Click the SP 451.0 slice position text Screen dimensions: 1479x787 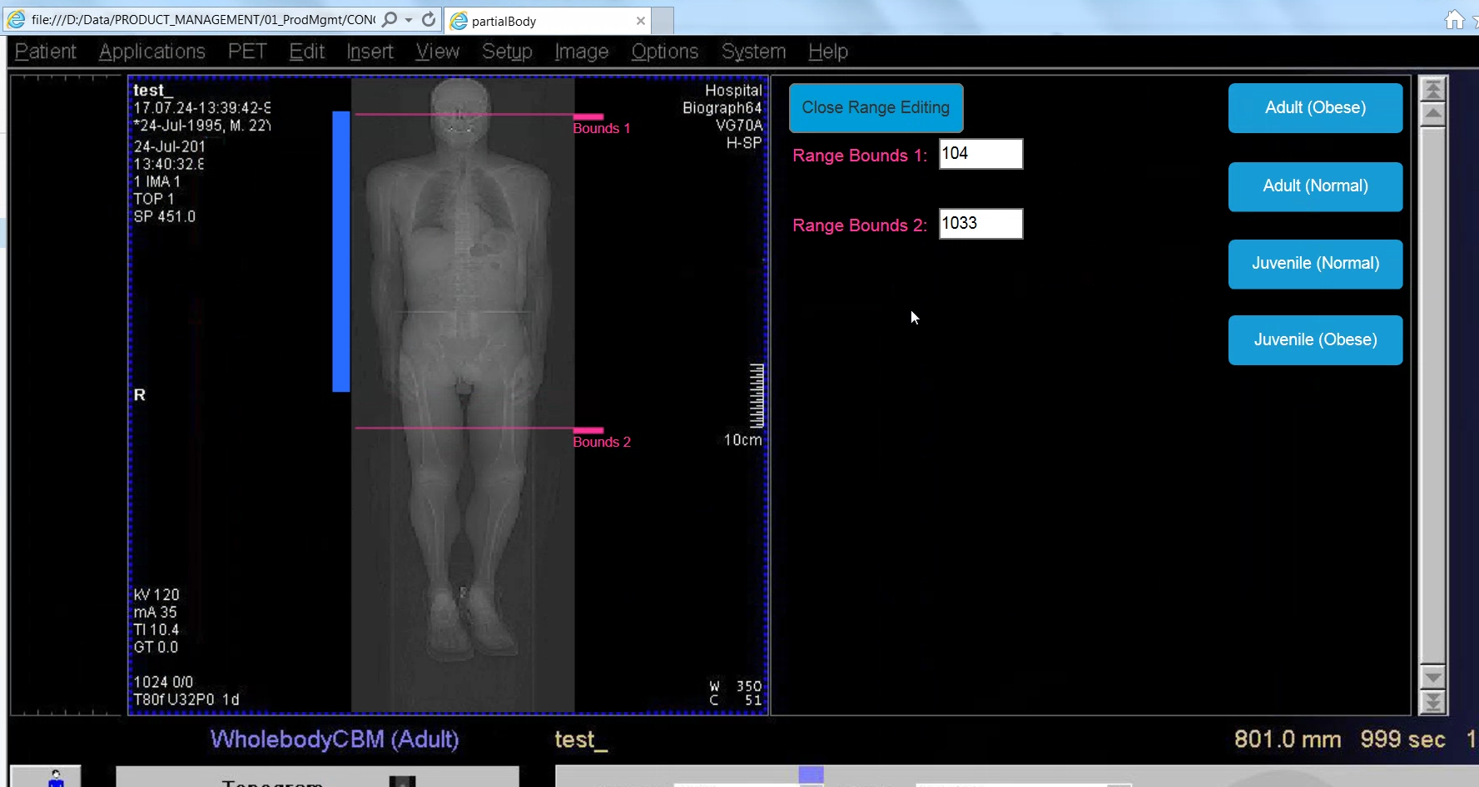coord(165,216)
